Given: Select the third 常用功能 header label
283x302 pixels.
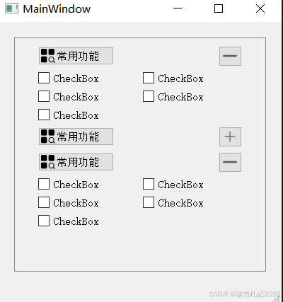Looking at the screenshot, I should pyautogui.click(x=78, y=162).
